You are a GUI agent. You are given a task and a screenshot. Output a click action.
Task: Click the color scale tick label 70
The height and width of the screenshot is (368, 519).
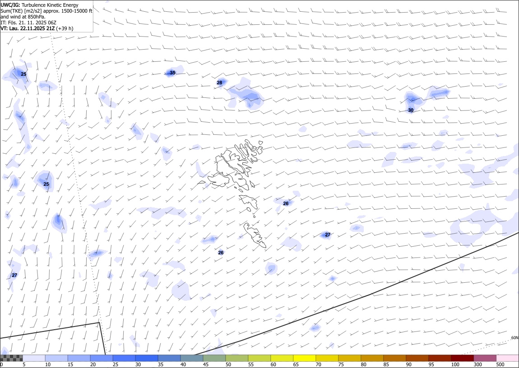(319, 364)
